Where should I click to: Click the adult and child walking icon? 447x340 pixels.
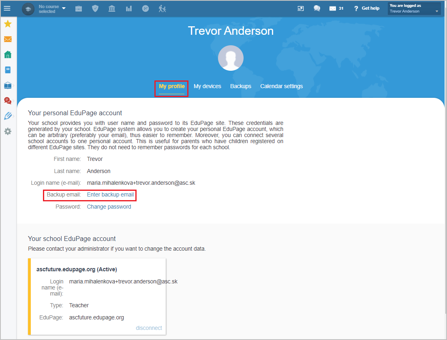(162, 9)
